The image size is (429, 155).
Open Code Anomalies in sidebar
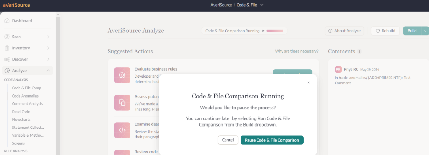pos(25,96)
